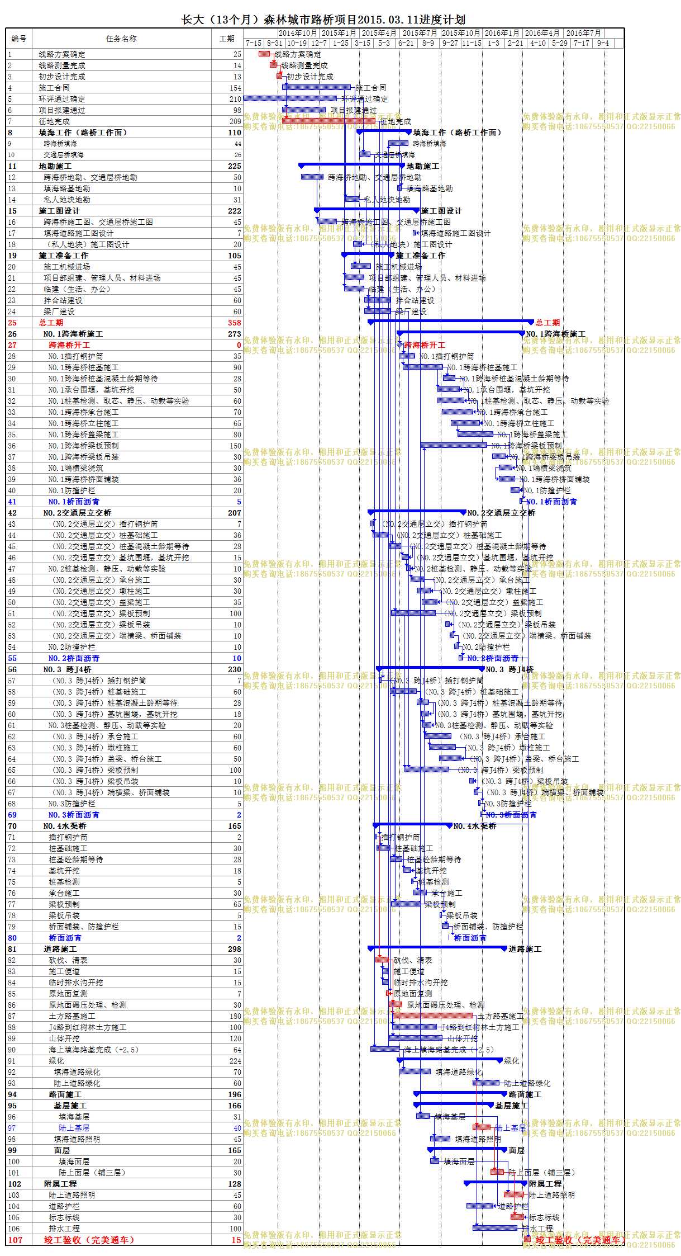Select task row 项目报建通过

(124, 110)
